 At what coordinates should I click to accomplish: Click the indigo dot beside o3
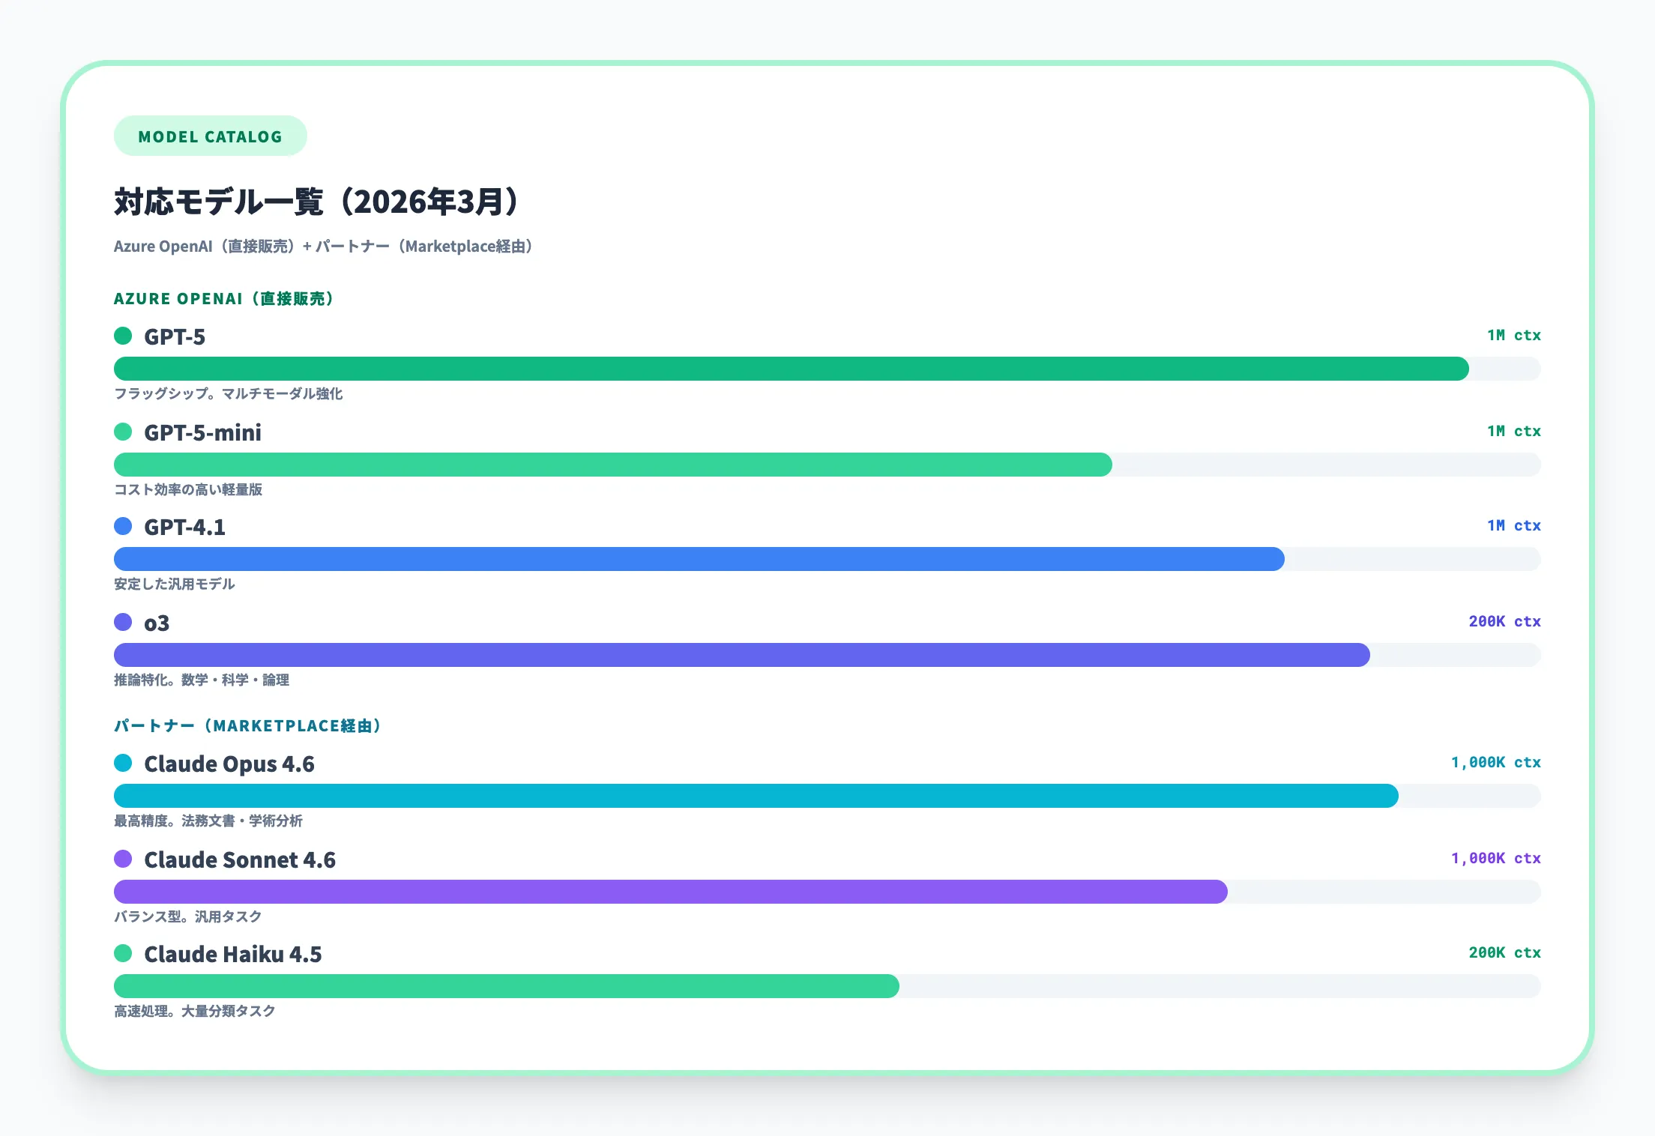tap(123, 622)
